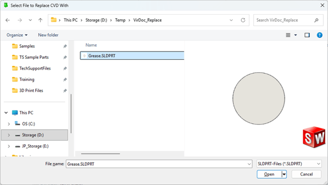
Task: Click pin icon next to TS Sample Parts
Action: click(65, 57)
